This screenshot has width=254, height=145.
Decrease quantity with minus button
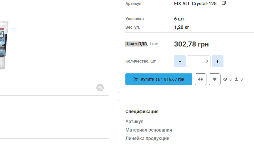point(180,61)
